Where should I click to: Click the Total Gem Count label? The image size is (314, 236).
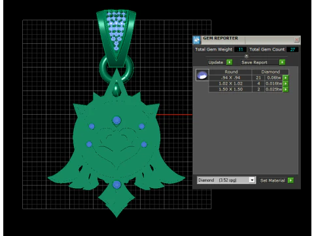pyautogui.click(x=267, y=50)
